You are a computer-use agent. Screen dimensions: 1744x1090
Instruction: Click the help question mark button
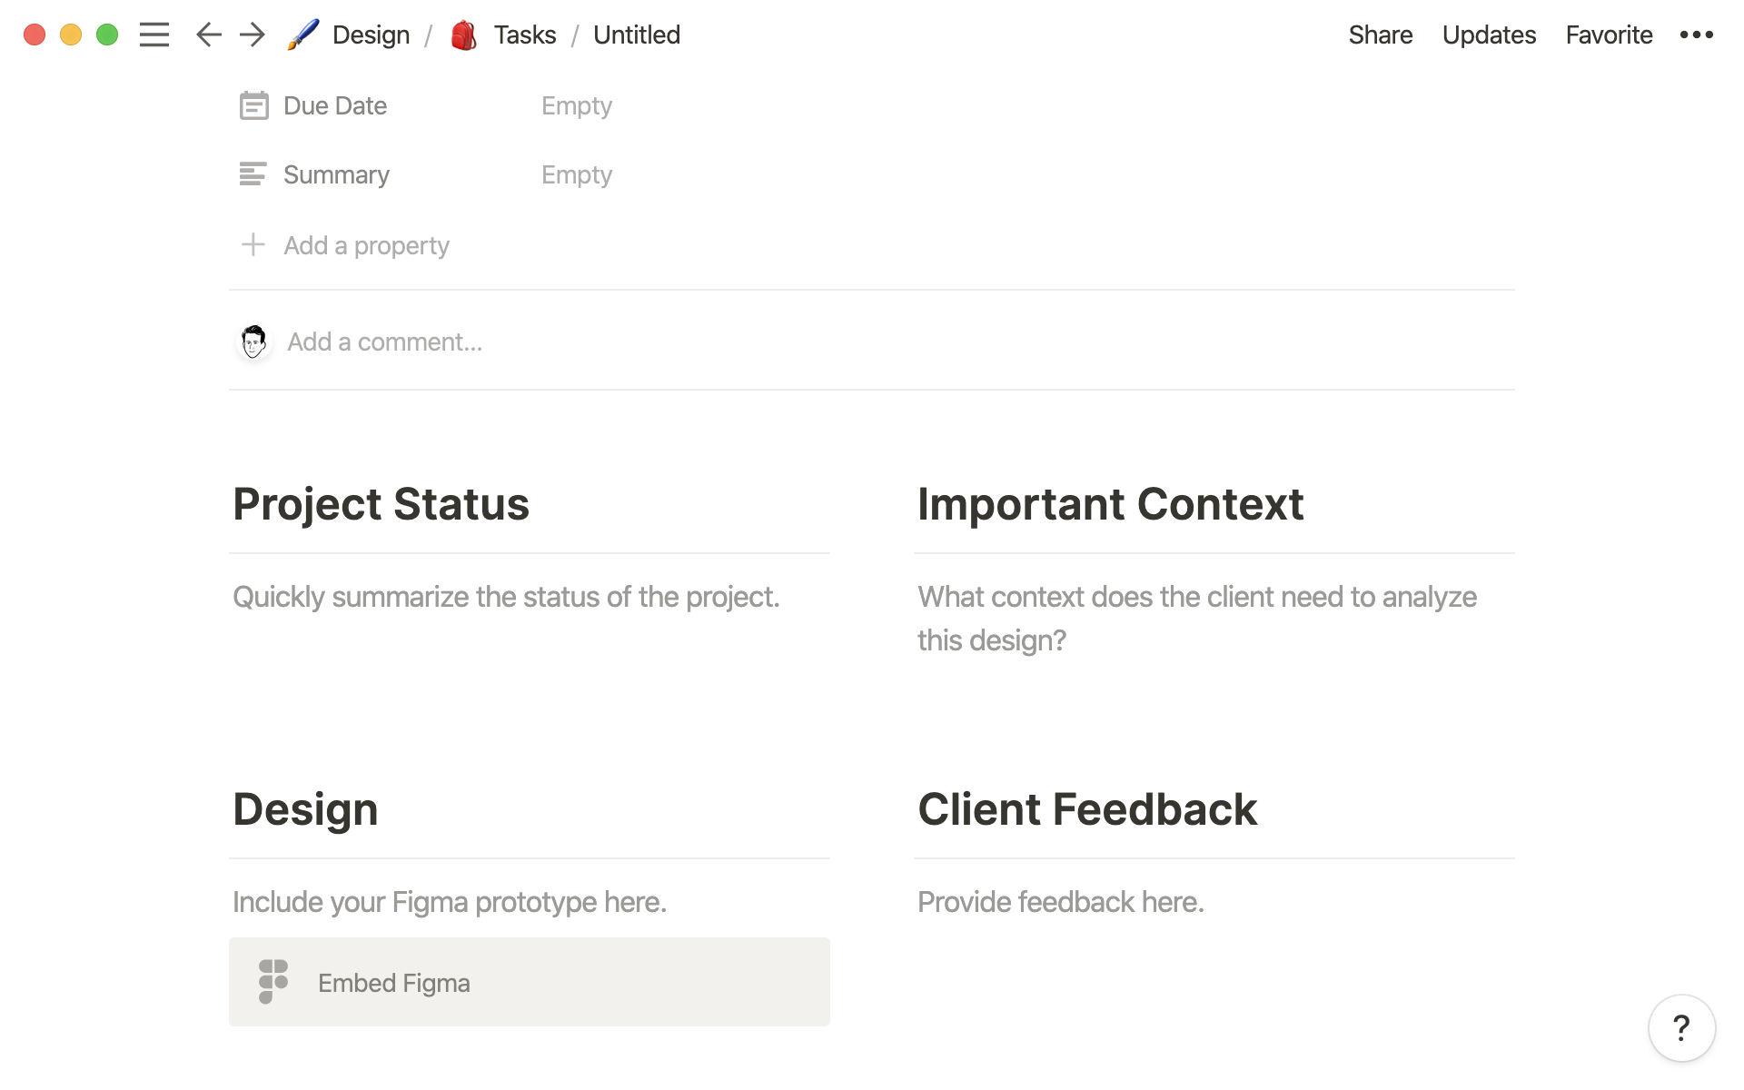[x=1682, y=1028]
